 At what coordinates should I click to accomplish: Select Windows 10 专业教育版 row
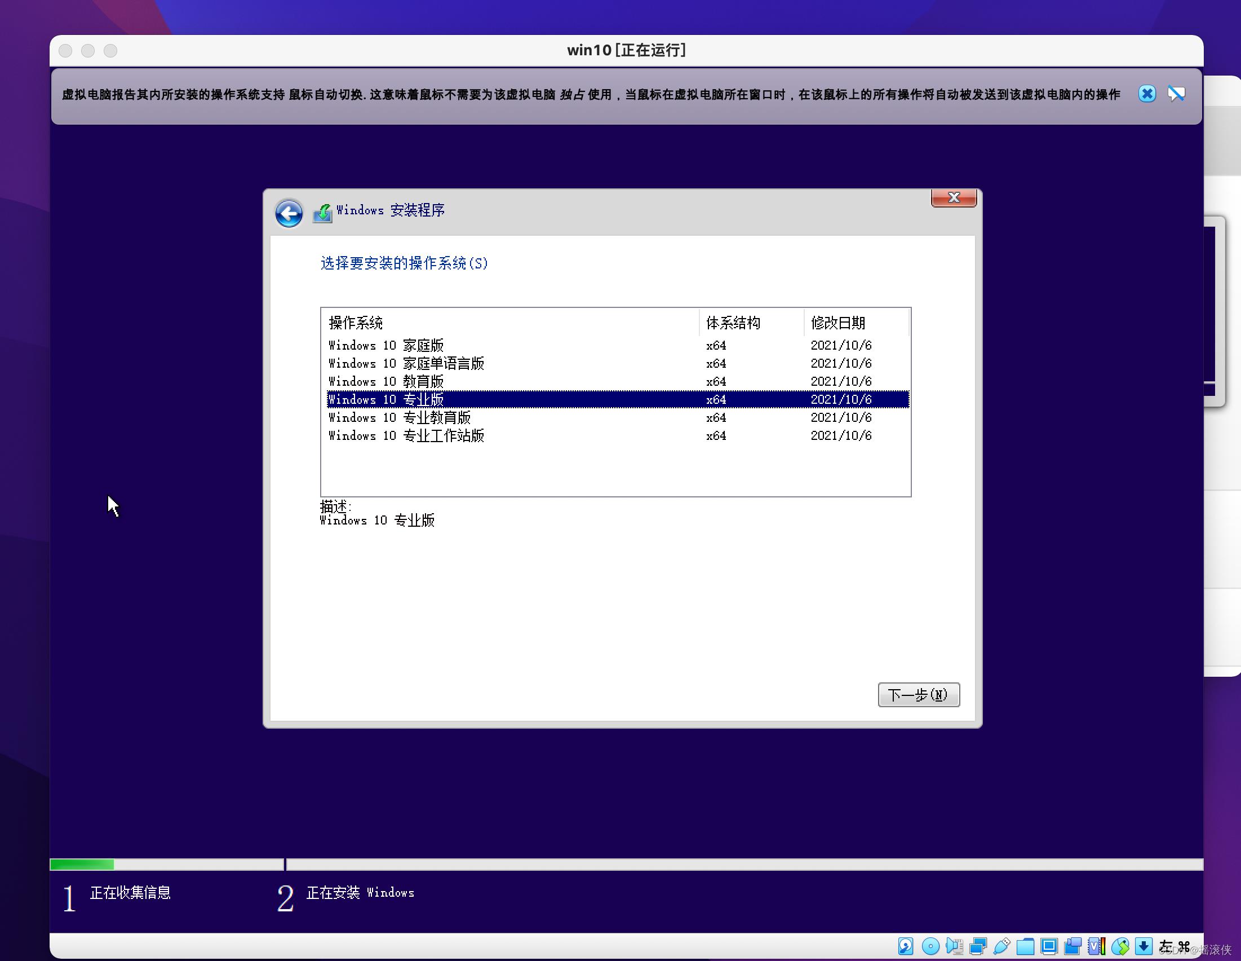click(618, 417)
